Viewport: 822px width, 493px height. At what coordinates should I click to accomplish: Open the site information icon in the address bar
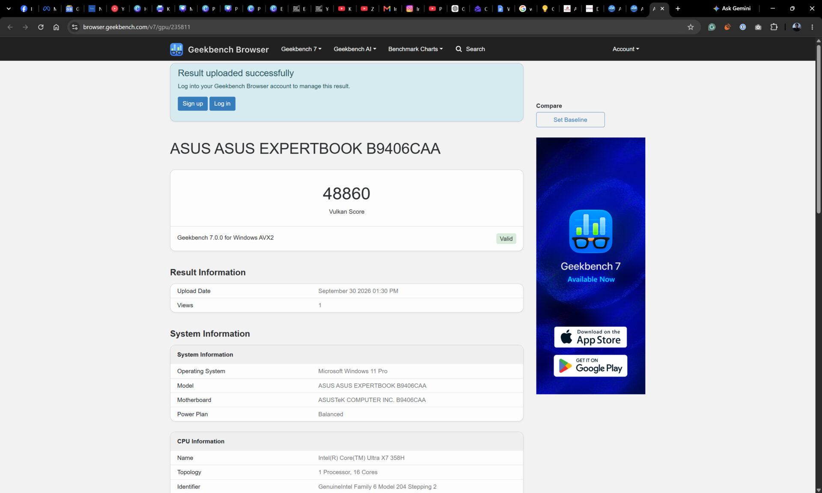tap(74, 27)
